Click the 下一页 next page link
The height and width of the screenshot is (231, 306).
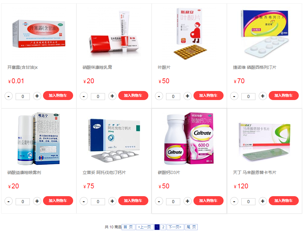pos(175,227)
